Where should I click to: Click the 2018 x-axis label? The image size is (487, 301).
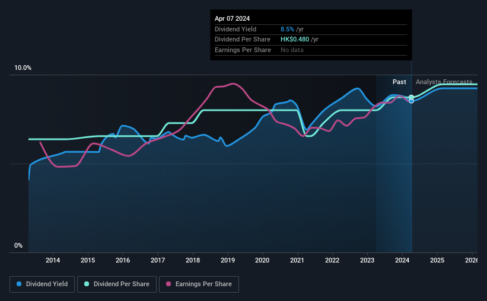(x=193, y=260)
